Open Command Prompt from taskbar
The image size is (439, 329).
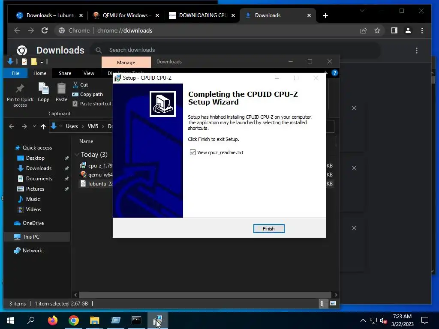[136, 320]
